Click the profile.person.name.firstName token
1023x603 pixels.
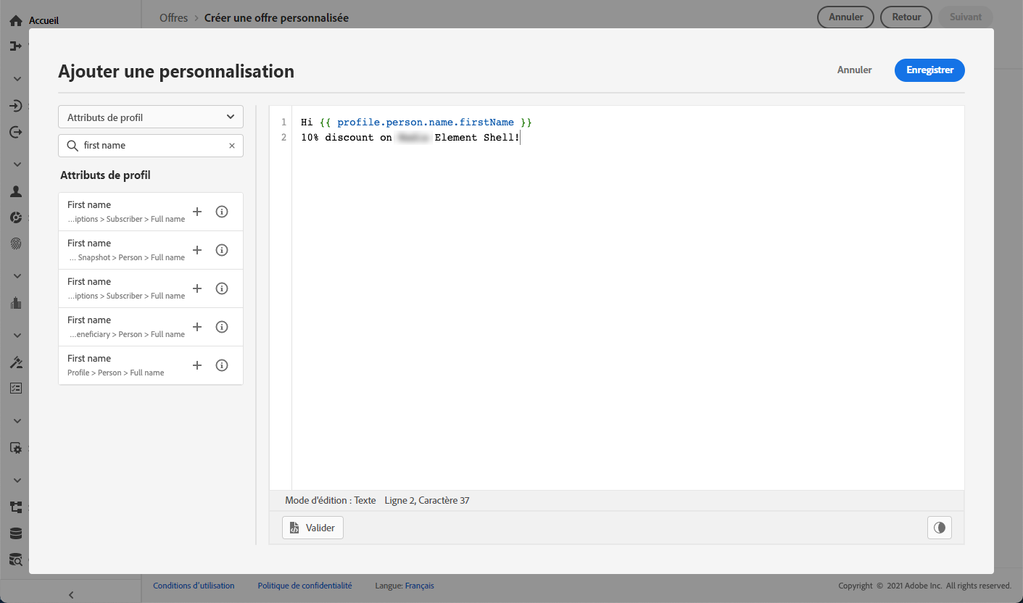tap(426, 122)
